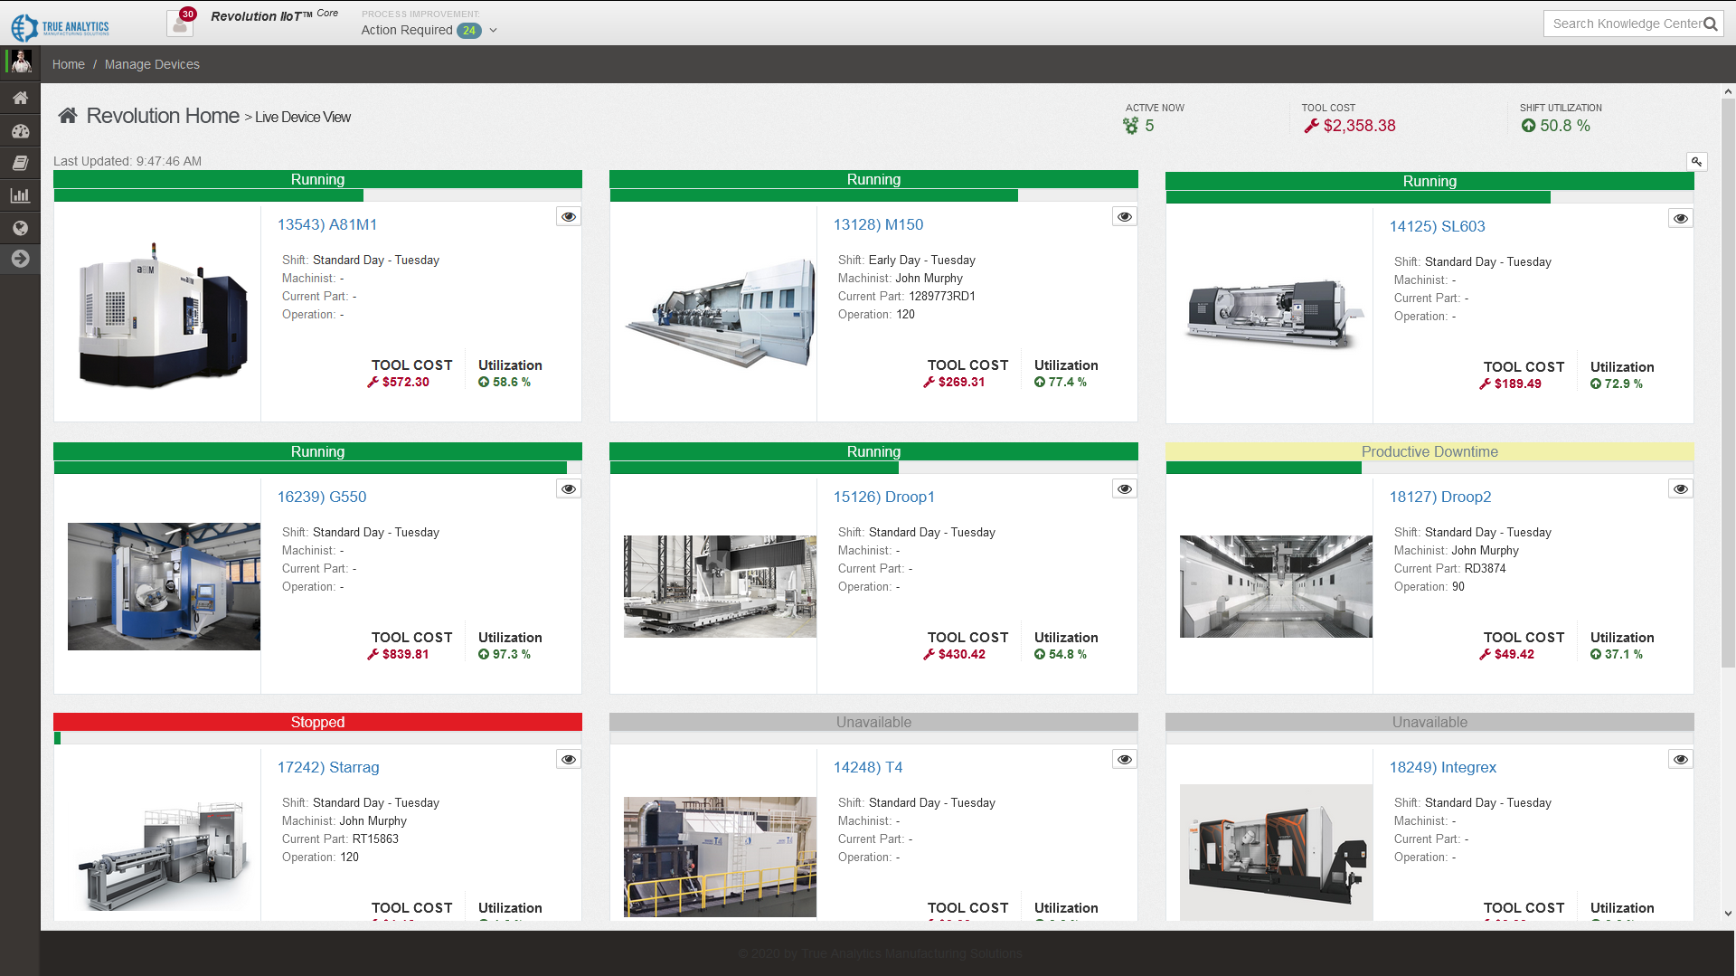Click inside the Search Knowledge Center field
This screenshot has width=1736, height=976.
1627,24
